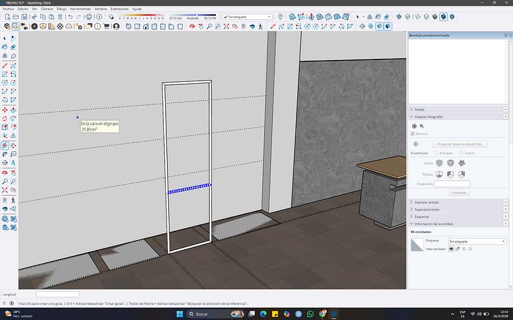Viewport: 513px width, 320px height.
Task: Select the Push/Pull tool in left toolbar
Action: (x=13, y=110)
